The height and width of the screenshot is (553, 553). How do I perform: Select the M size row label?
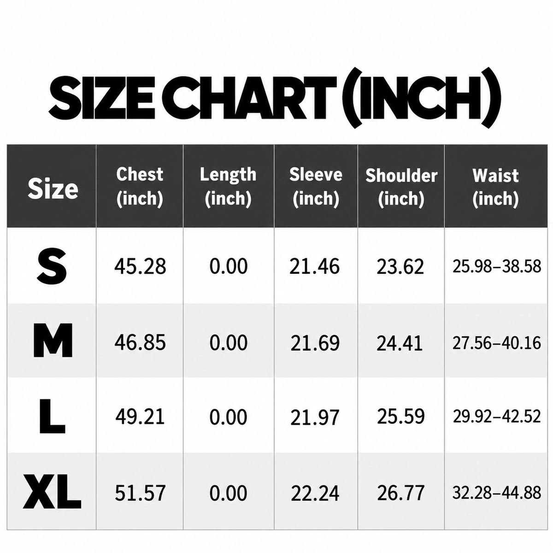[x=53, y=341]
